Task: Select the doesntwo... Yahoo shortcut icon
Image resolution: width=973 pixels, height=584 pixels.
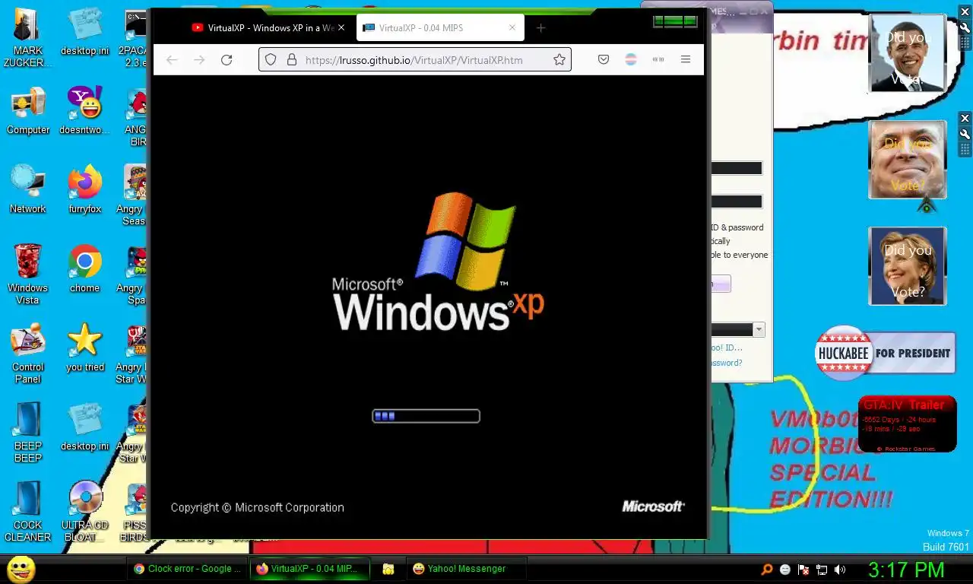Action: (84, 111)
